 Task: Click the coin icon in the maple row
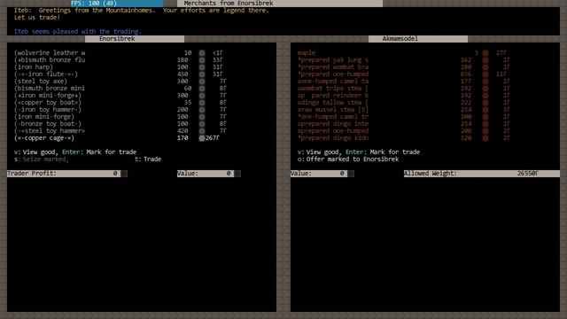click(485, 53)
